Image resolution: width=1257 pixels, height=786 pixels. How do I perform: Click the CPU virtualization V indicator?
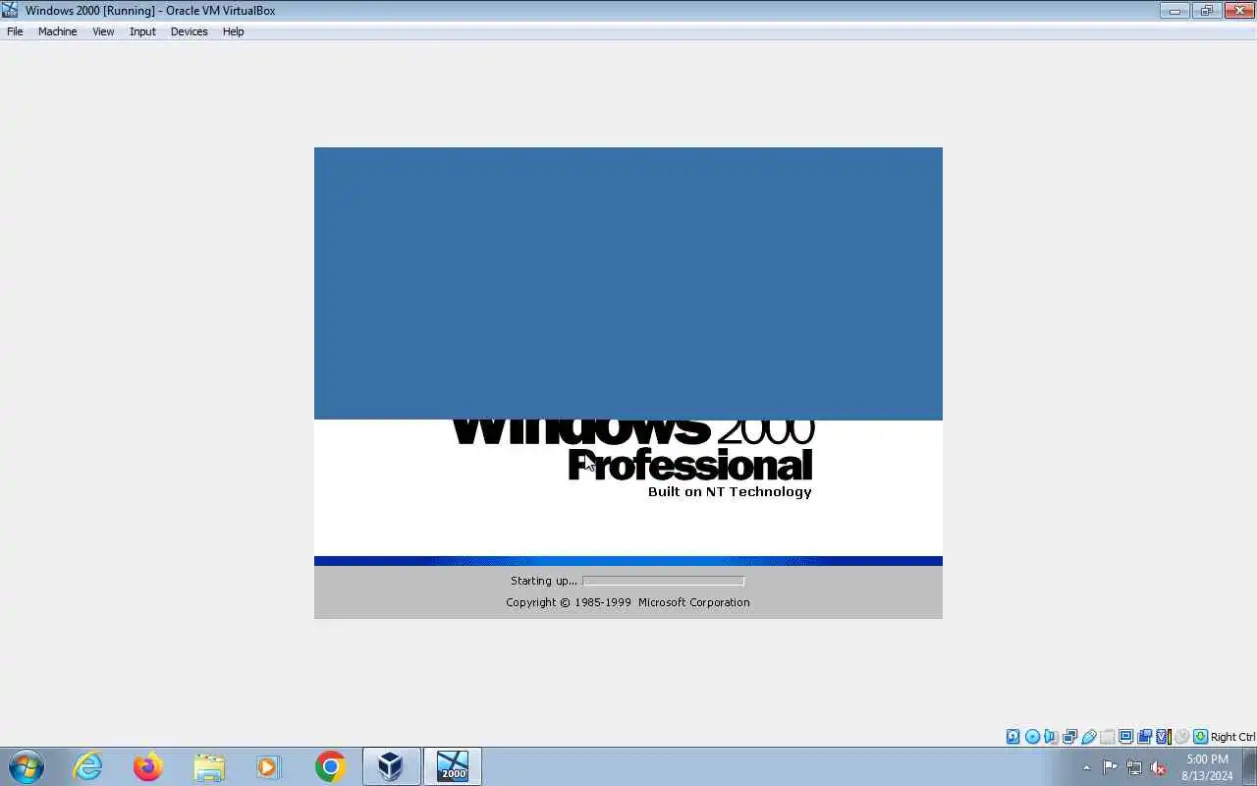[1163, 737]
